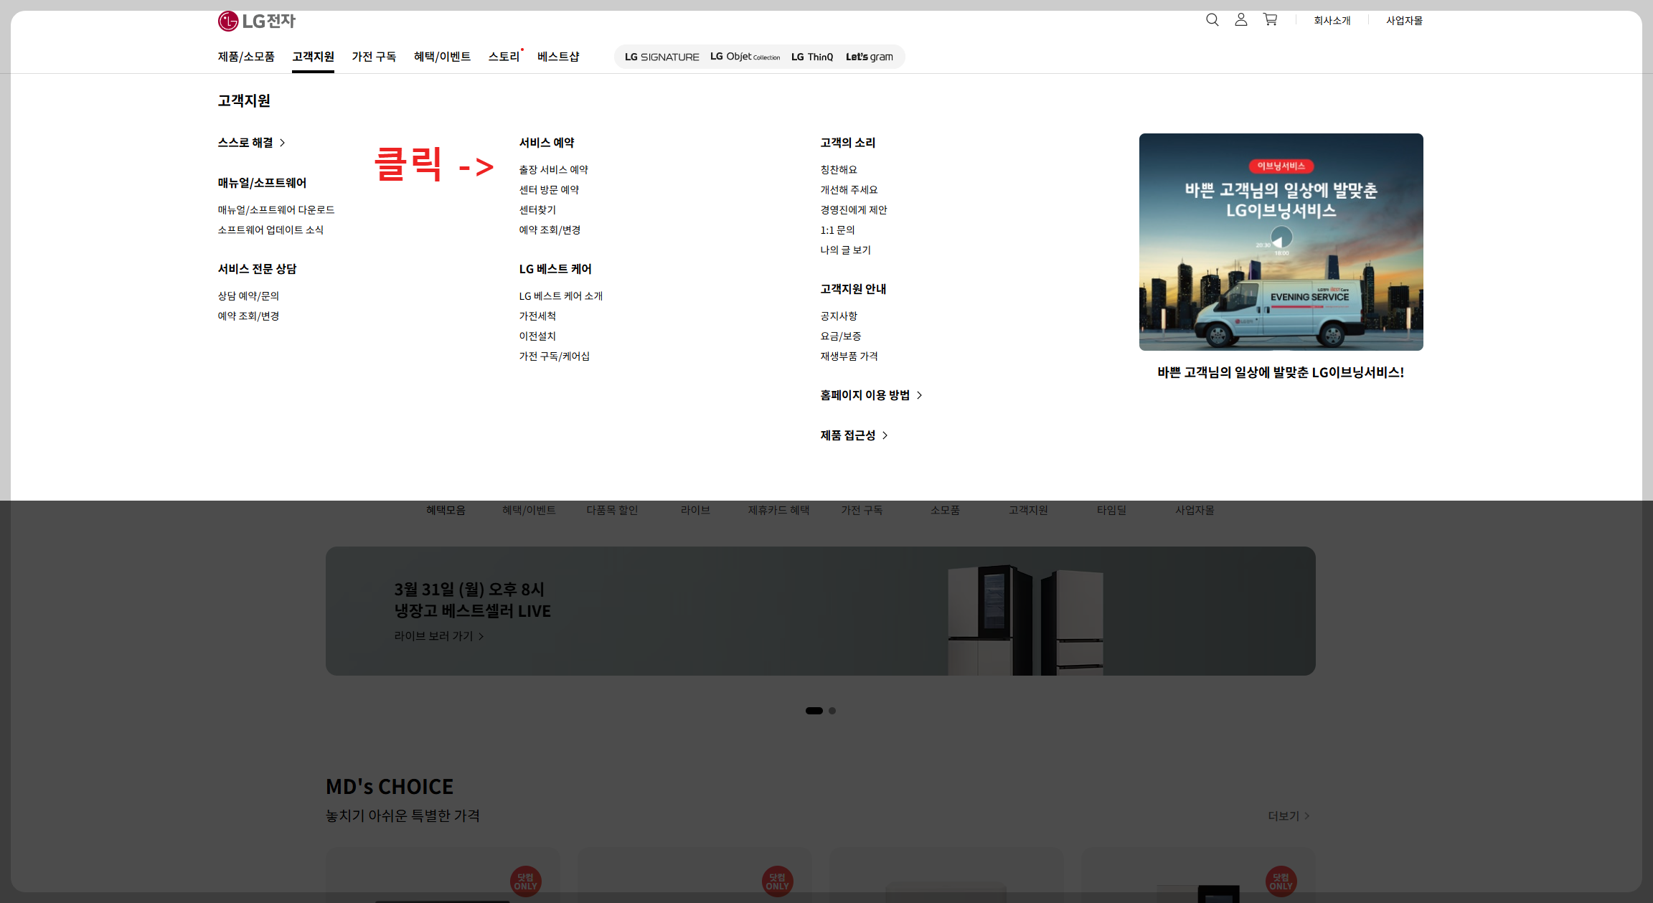Viewport: 1653px width, 903px height.
Task: Open 라이브 보러 가기 link
Action: (439, 636)
